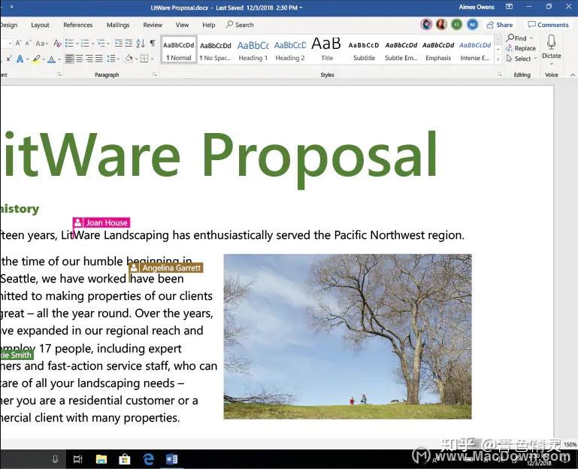
Task: Open the numbering dropdown arrow
Action: coord(92,44)
